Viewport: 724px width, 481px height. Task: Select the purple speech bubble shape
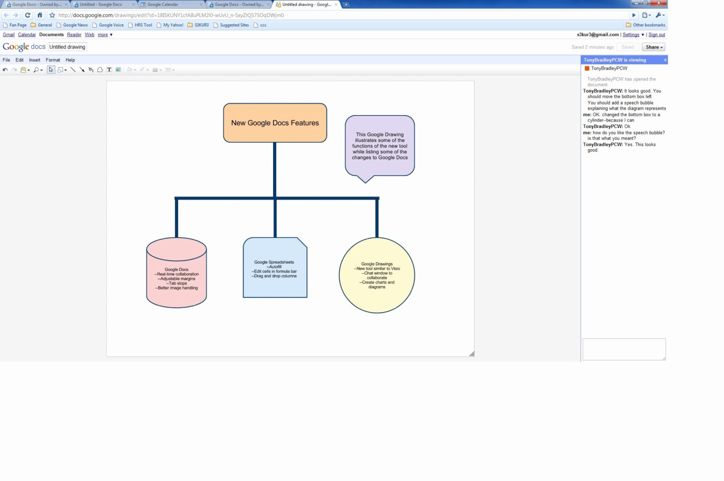tap(380, 149)
